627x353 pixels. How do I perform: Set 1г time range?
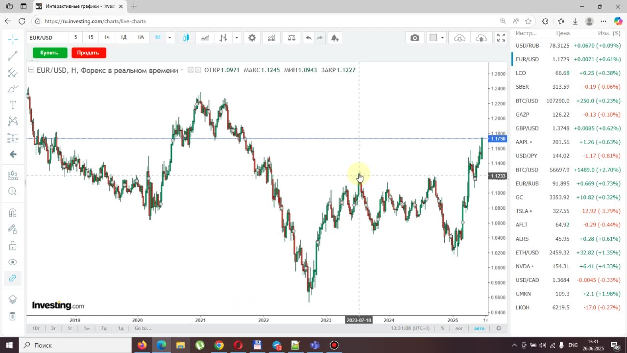pyautogui.click(x=70, y=328)
